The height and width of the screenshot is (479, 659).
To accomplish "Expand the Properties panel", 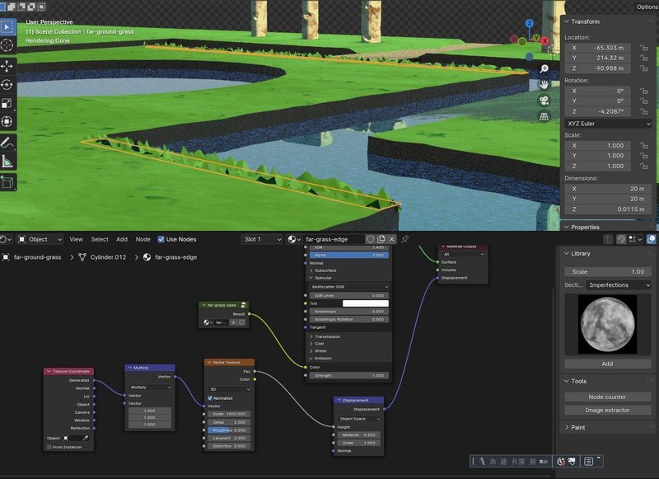I will click(567, 227).
